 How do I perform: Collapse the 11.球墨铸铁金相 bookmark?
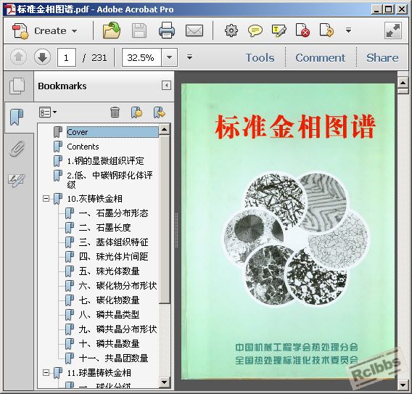[x=46, y=372]
